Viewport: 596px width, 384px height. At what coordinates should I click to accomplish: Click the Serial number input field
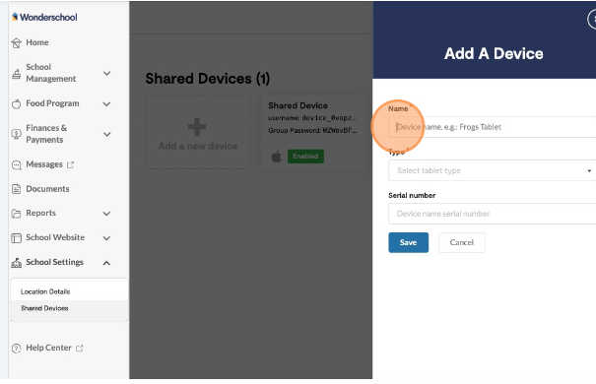coord(493,214)
